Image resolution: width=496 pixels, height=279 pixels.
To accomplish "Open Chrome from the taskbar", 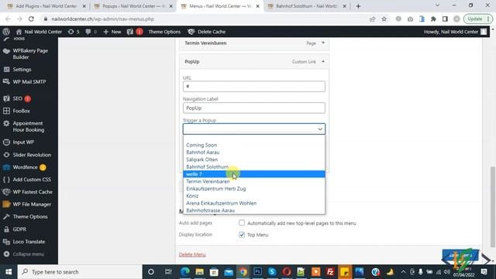I will [x=243, y=272].
